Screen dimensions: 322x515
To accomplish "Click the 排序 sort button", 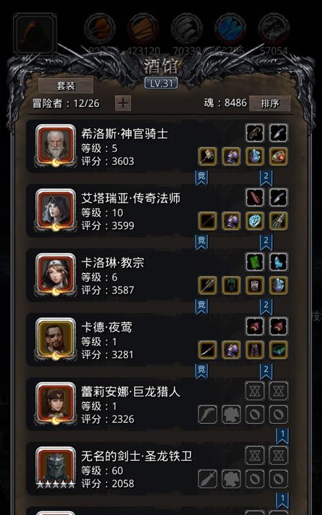I will point(270,104).
